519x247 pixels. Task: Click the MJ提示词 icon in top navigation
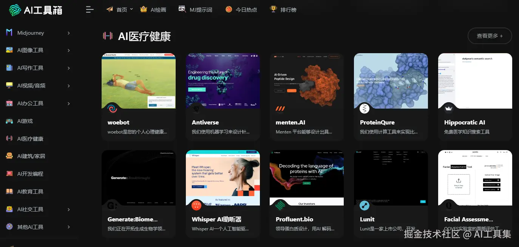pyautogui.click(x=182, y=9)
